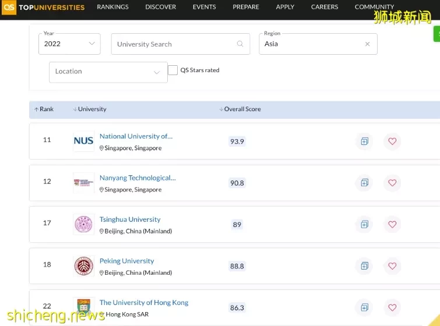Click the 93.9 overall score value
This screenshot has width=440, height=326.
pyautogui.click(x=237, y=141)
